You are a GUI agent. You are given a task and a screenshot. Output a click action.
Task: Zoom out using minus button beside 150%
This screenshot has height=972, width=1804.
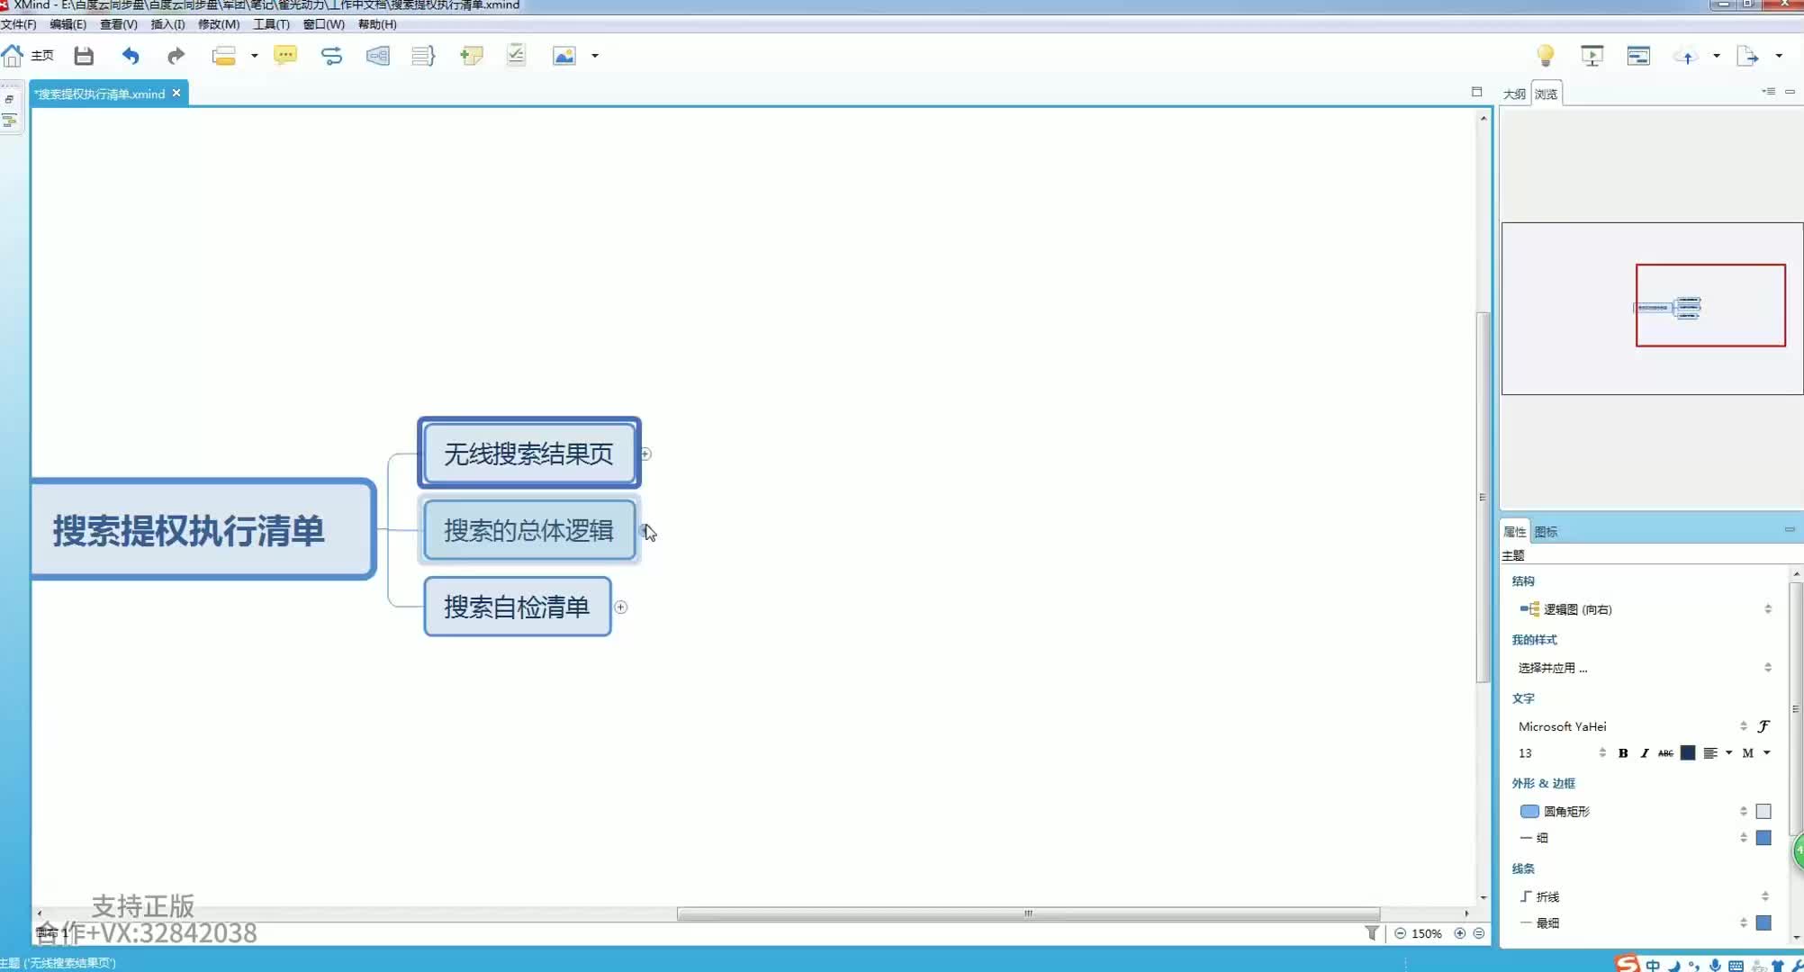[1401, 933]
